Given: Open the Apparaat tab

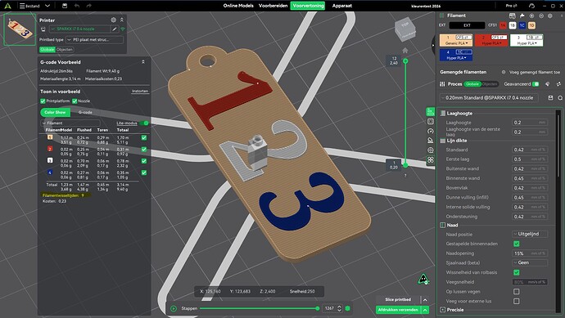Looking at the screenshot, I should click(x=342, y=6).
